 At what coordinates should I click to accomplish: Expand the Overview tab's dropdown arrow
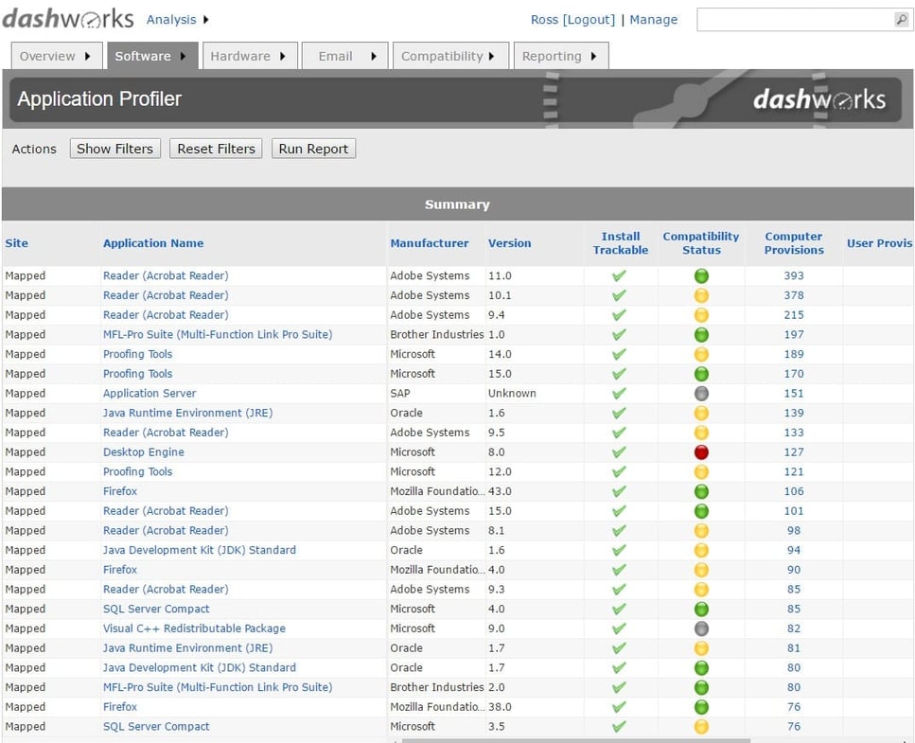click(x=88, y=56)
